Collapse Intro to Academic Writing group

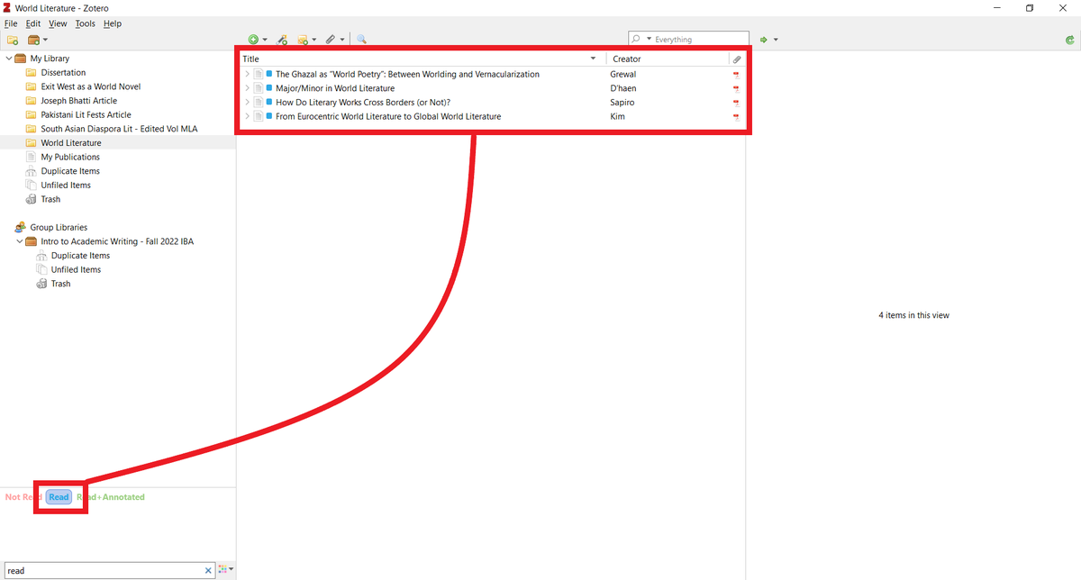tap(19, 241)
